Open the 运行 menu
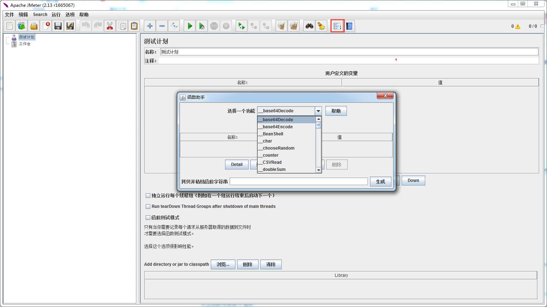 click(56, 15)
